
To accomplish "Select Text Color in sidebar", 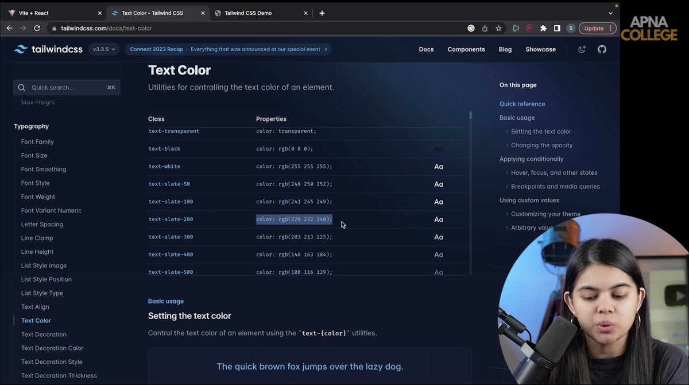I will 36,320.
